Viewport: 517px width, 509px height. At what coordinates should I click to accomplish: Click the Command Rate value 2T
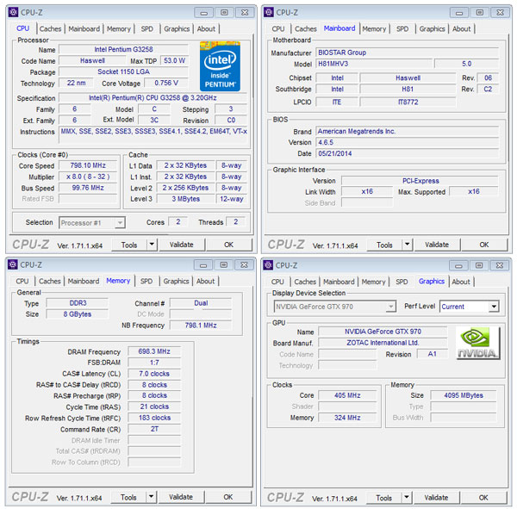154,429
